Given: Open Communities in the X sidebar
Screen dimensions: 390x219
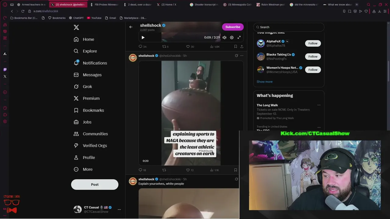Looking at the screenshot, I should coord(90,134).
